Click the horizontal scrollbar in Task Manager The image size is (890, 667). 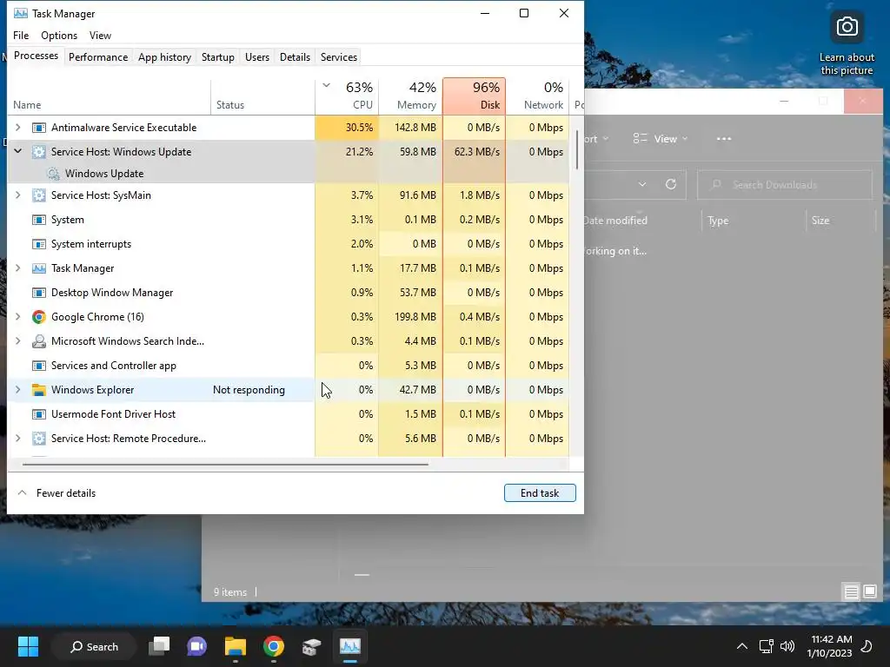tap(225, 464)
